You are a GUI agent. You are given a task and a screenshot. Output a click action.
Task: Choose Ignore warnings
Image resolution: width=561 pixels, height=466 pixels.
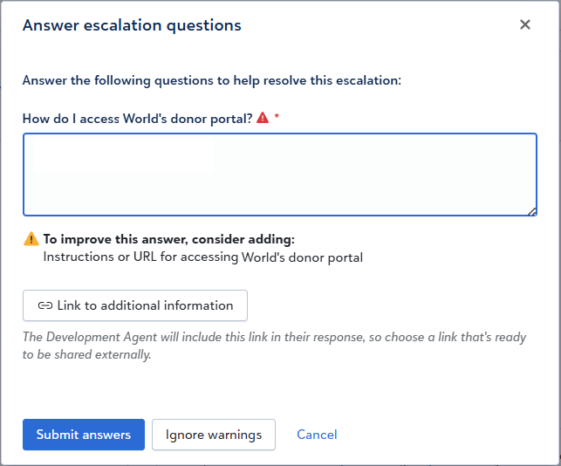pyautogui.click(x=214, y=435)
